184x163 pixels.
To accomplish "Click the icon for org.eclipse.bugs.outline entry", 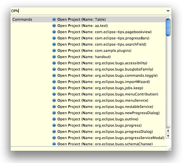I will [x=54, y=119].
